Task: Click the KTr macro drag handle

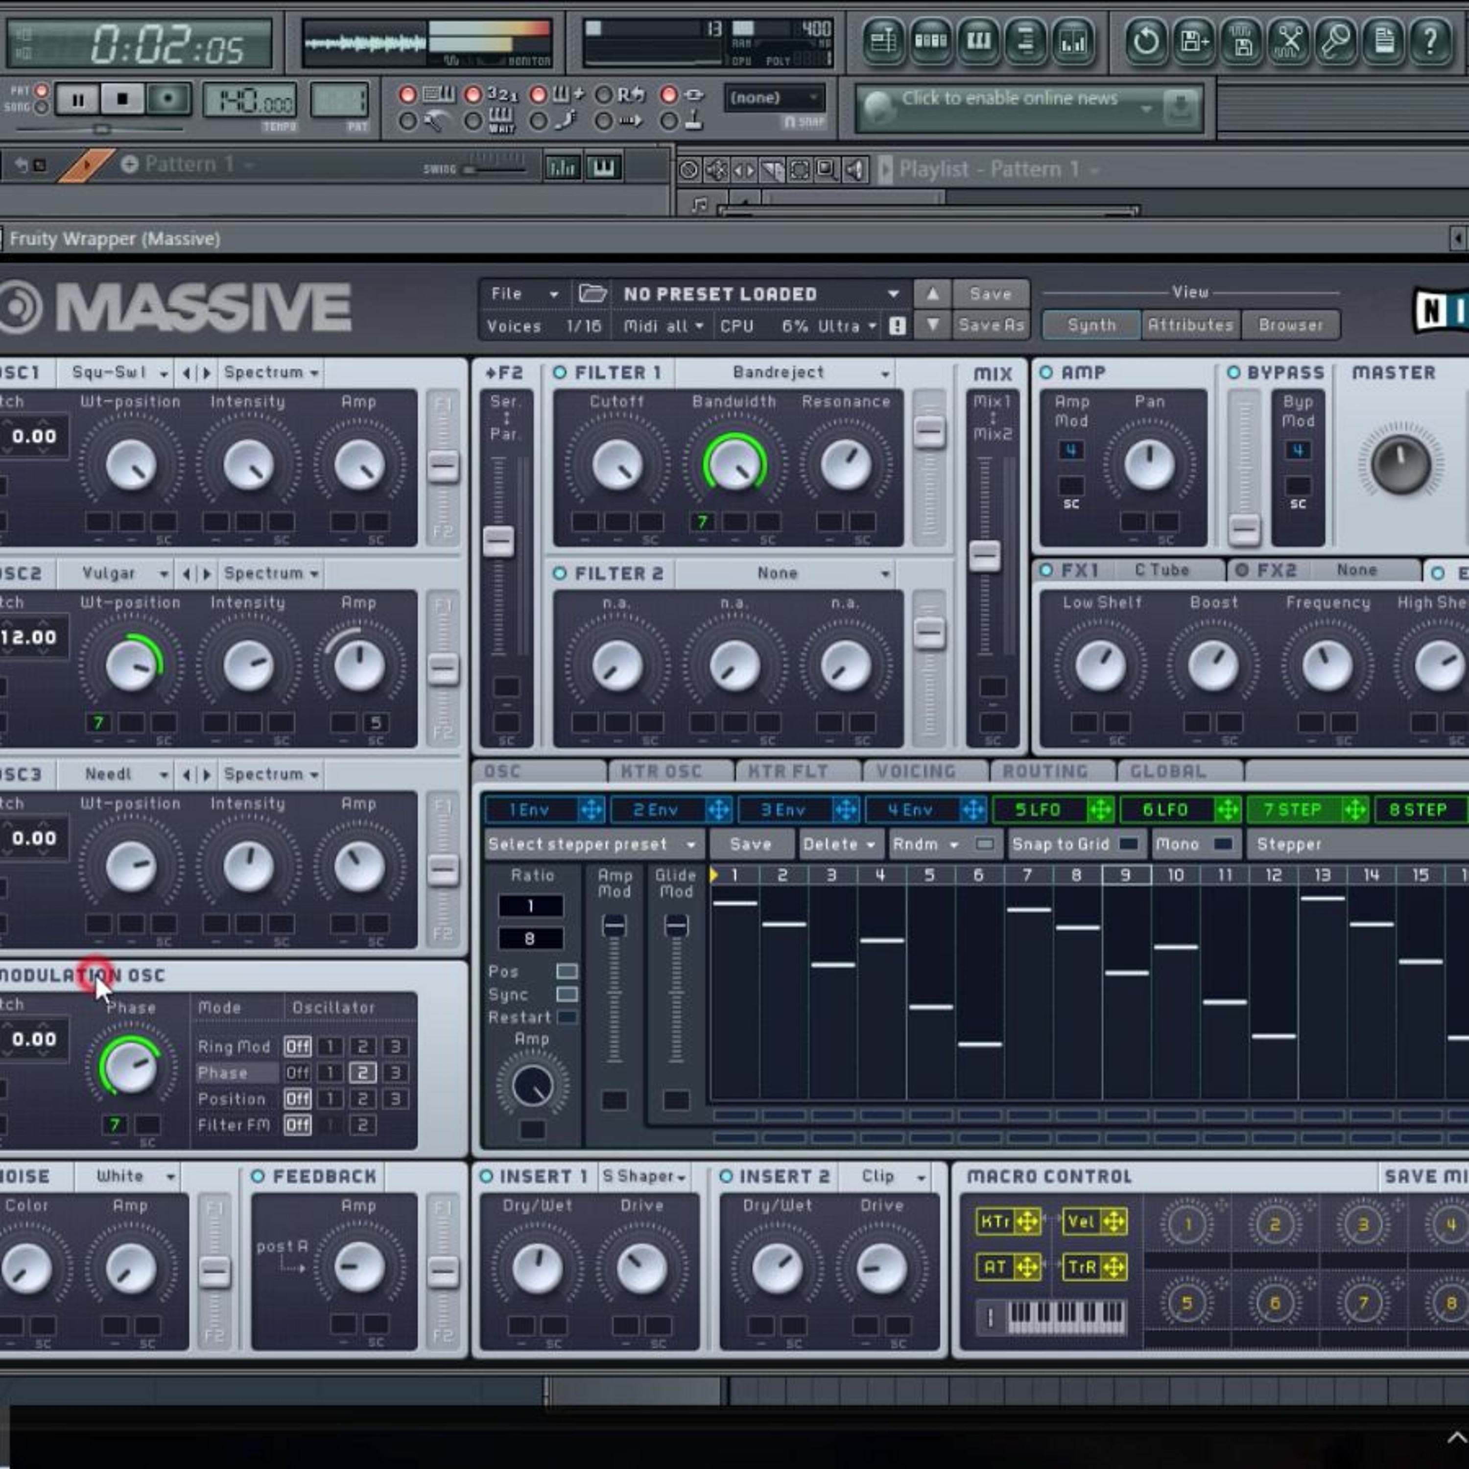Action: coord(1027,1222)
